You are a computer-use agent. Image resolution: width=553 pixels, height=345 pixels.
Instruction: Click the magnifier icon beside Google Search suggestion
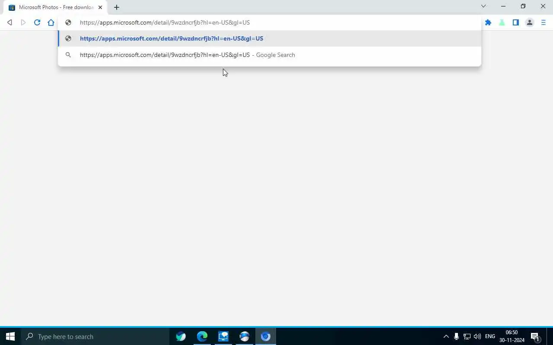click(68, 55)
